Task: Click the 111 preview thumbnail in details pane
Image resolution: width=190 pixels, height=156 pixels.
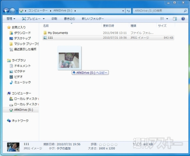Action: [13, 147]
